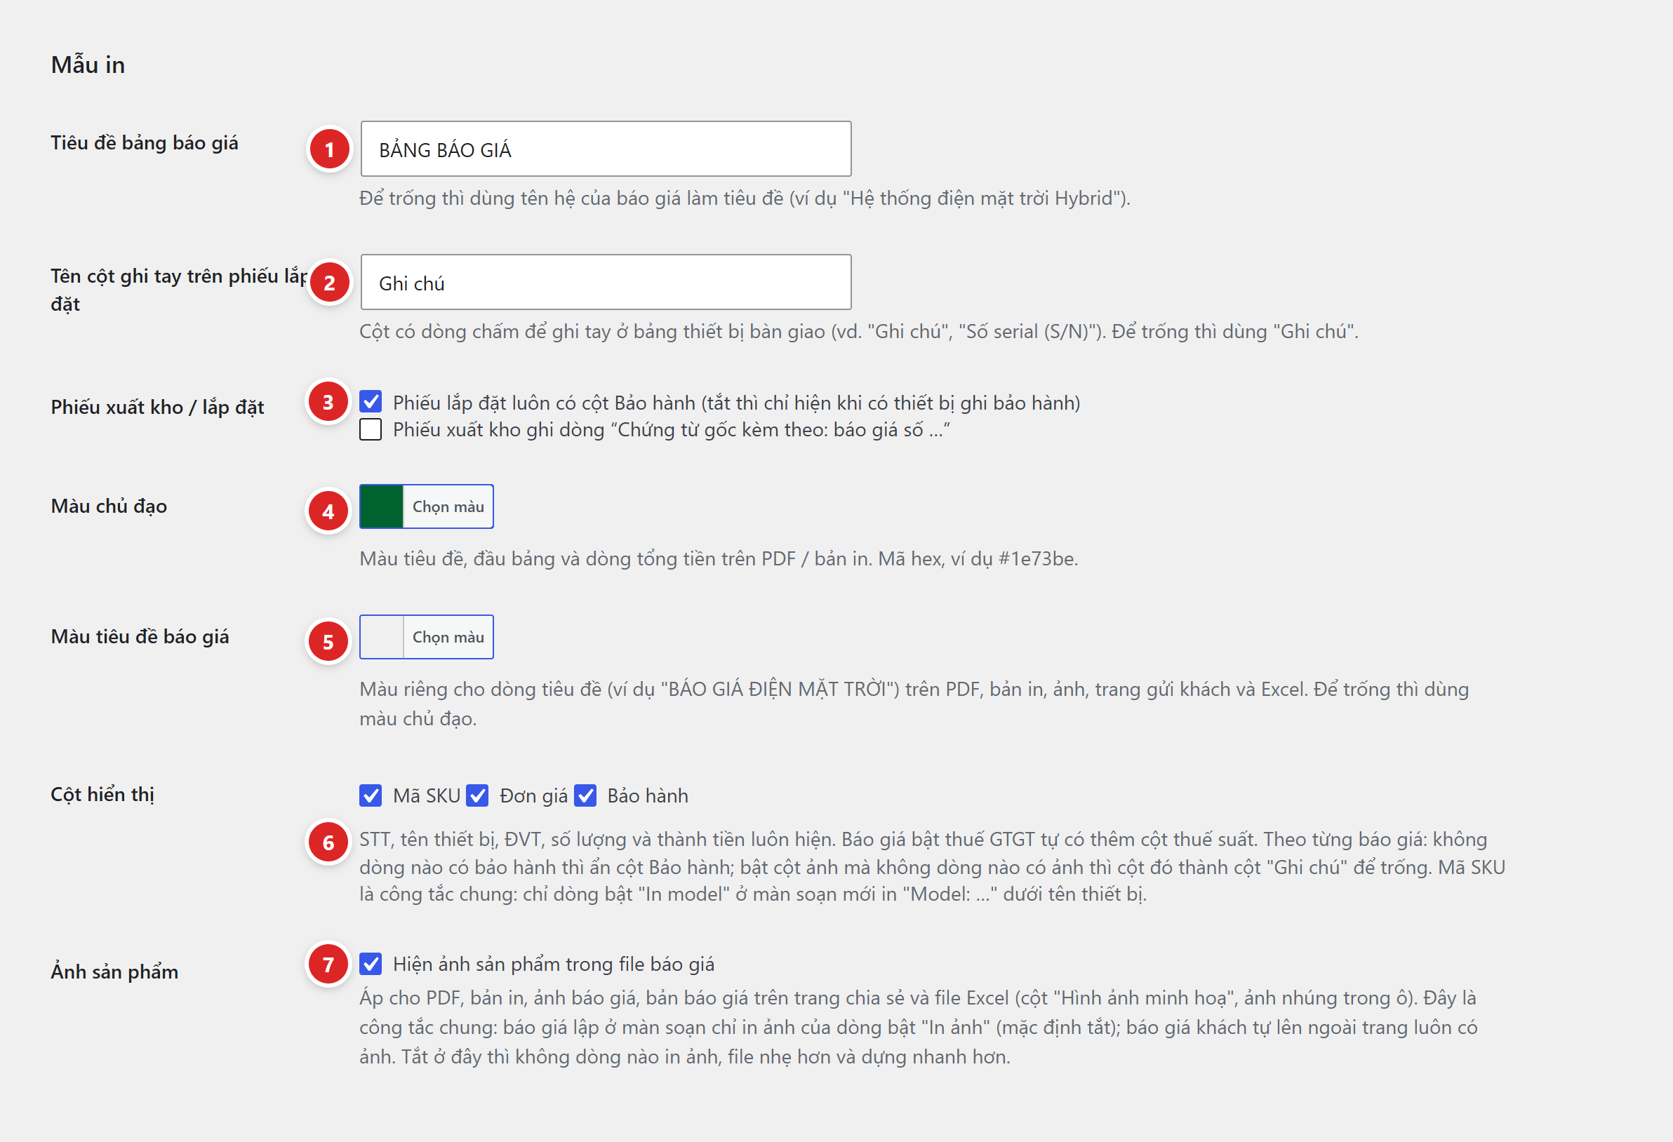This screenshot has height=1142, width=1673.
Task: Click 'Chọn màu' button for Màu tiêu đề báo giá
Action: (x=448, y=637)
